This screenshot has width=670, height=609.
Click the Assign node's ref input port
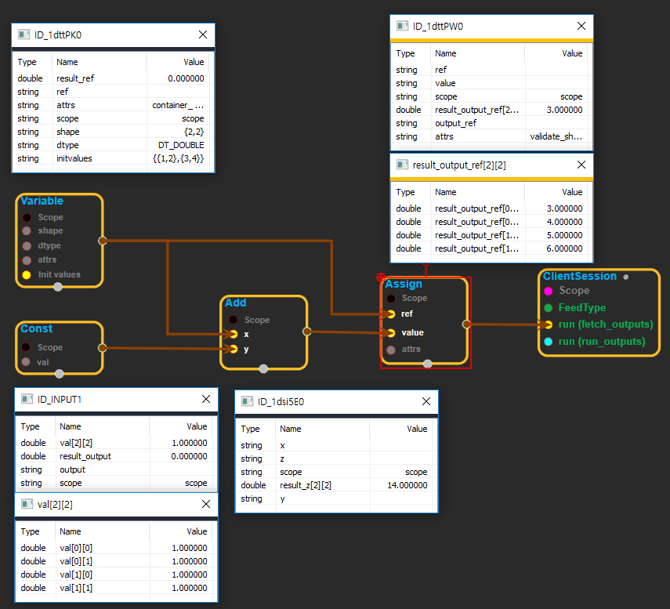click(x=391, y=314)
